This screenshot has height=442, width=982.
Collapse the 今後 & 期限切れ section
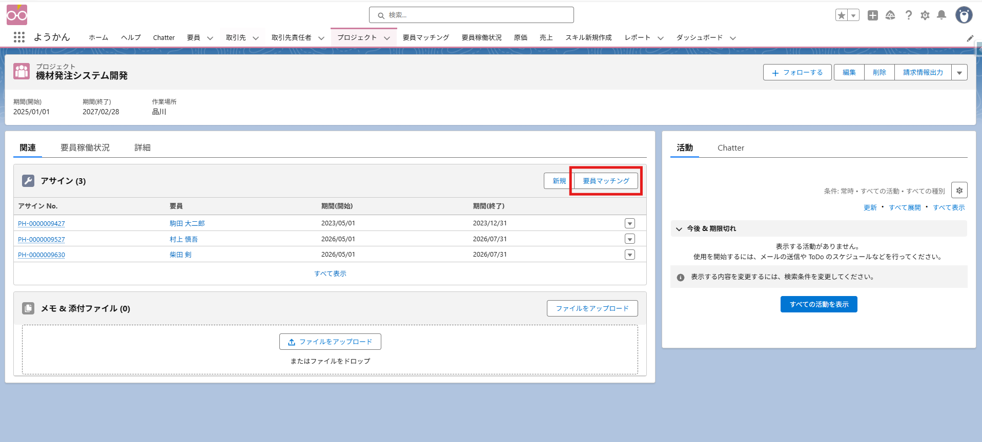[x=679, y=229]
